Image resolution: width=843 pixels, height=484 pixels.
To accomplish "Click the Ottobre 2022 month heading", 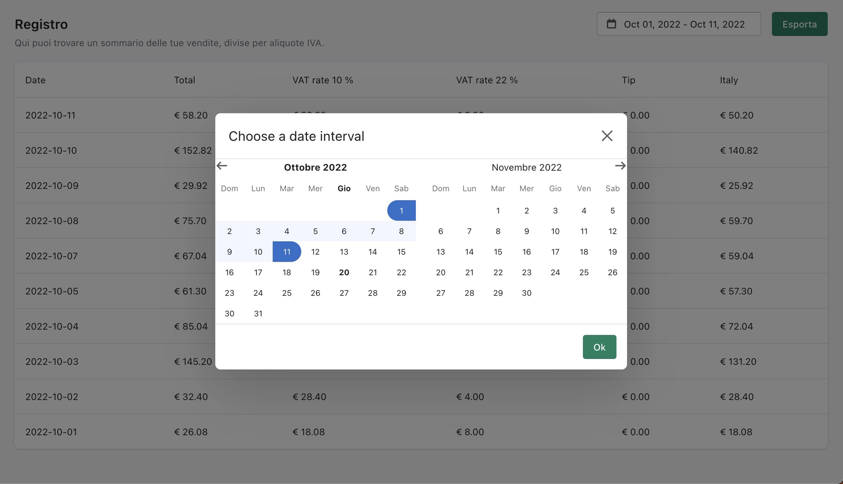I will click(x=315, y=168).
